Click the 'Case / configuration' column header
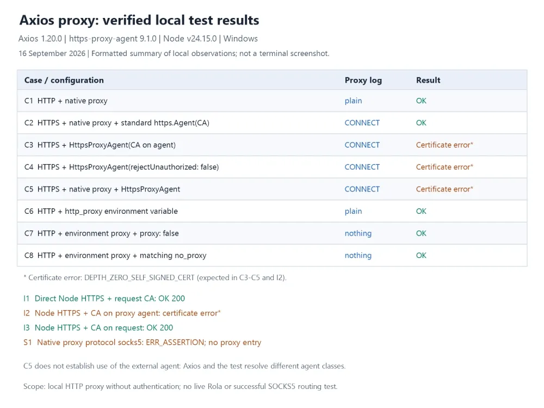Viewport: 544px width, 408px height. coord(64,80)
